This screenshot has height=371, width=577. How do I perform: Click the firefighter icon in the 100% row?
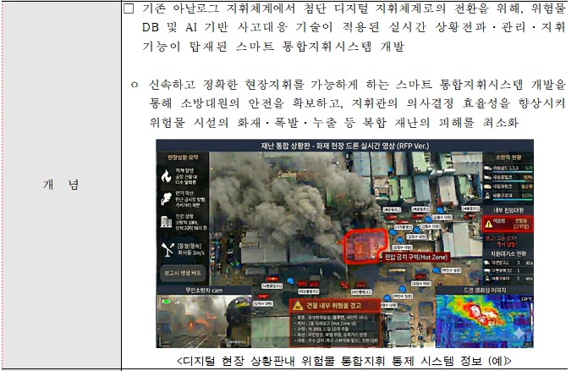point(487,196)
